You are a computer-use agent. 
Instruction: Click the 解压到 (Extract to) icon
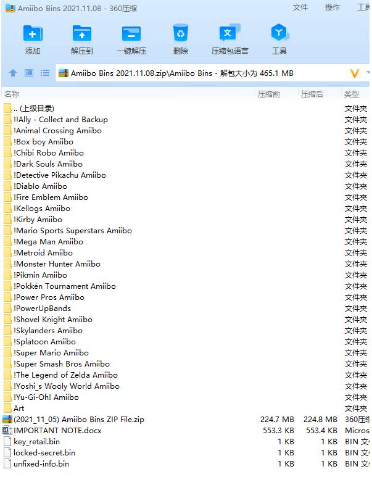pos(82,33)
